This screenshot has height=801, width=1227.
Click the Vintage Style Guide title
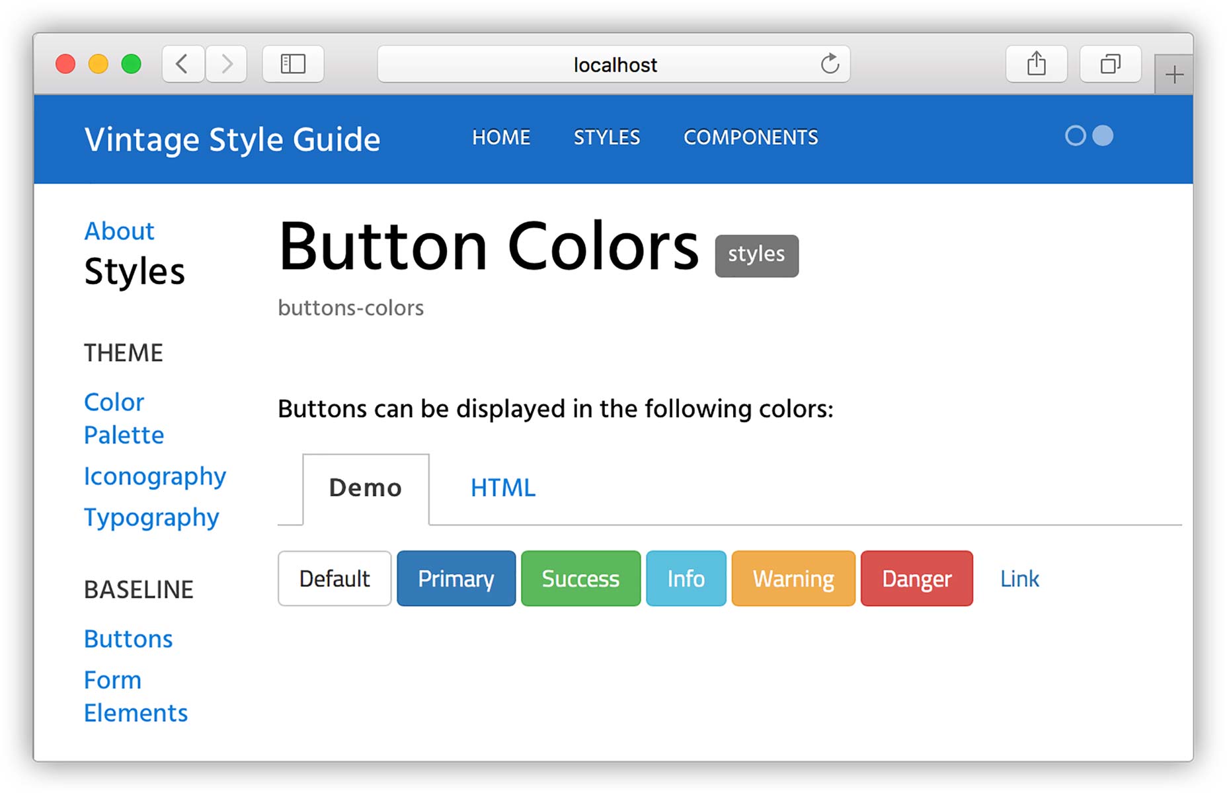(x=232, y=139)
